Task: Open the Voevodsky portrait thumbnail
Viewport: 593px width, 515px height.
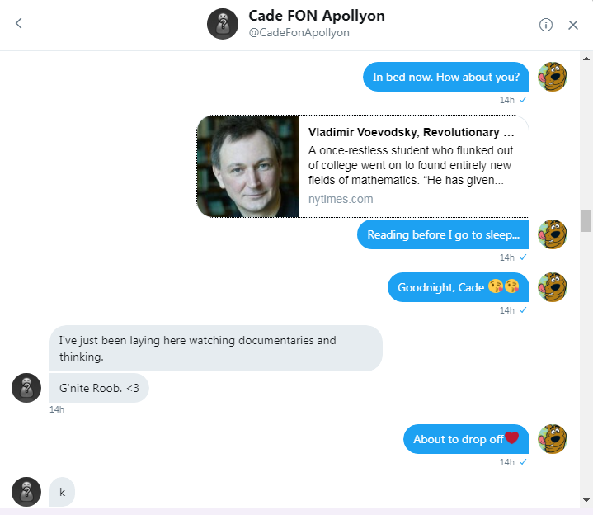Action: pos(247,166)
